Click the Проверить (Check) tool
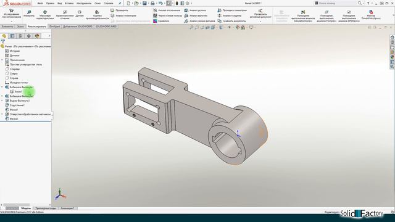395x222 pixels. point(119,10)
